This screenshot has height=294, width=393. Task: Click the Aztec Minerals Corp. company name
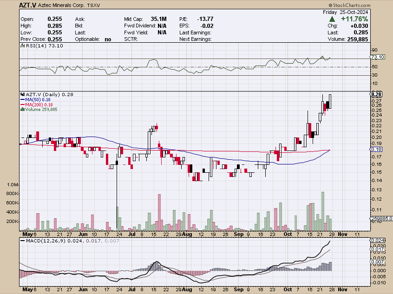click(61, 6)
